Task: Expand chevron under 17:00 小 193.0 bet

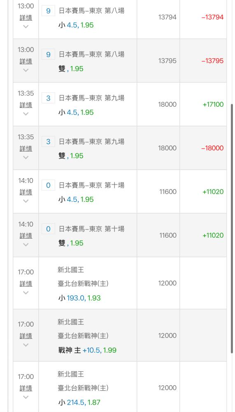Action: (x=26, y=293)
